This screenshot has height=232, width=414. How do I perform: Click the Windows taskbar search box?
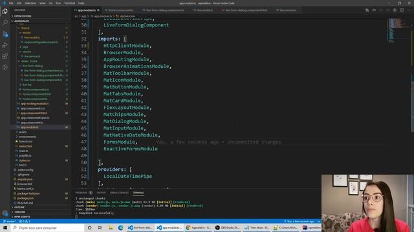[x=47, y=227]
